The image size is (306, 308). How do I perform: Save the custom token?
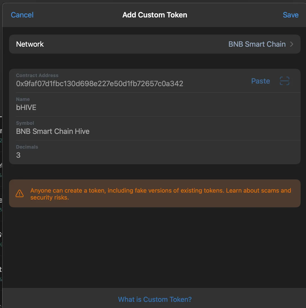(x=291, y=15)
